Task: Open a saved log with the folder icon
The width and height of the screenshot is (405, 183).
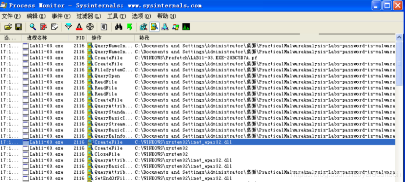Action: coord(8,27)
